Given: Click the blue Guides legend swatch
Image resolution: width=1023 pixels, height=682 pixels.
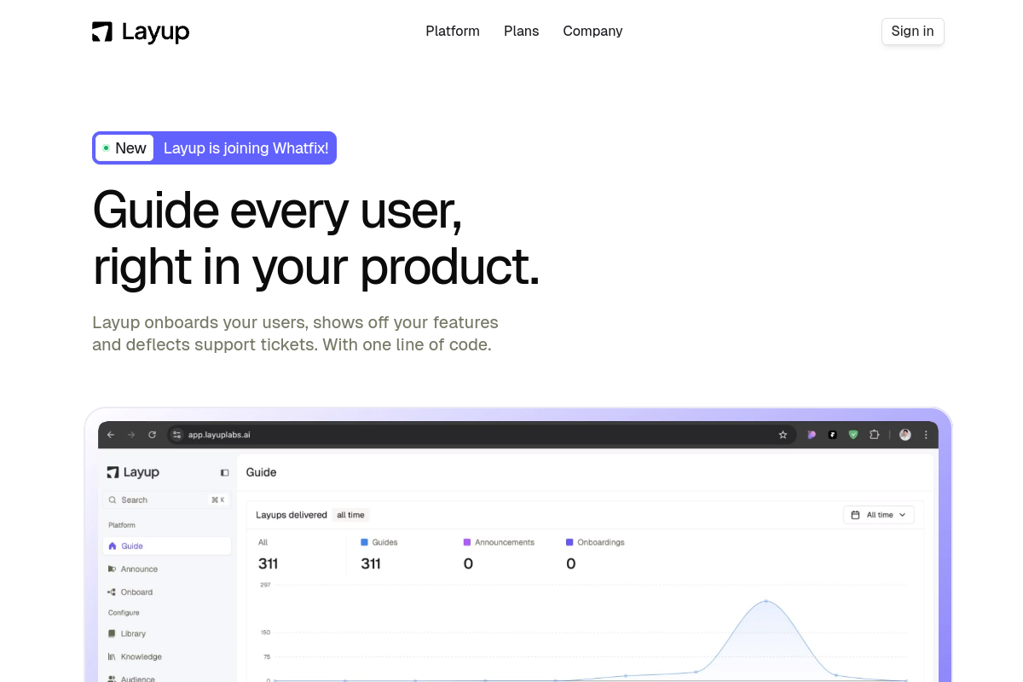Looking at the screenshot, I should [x=364, y=542].
